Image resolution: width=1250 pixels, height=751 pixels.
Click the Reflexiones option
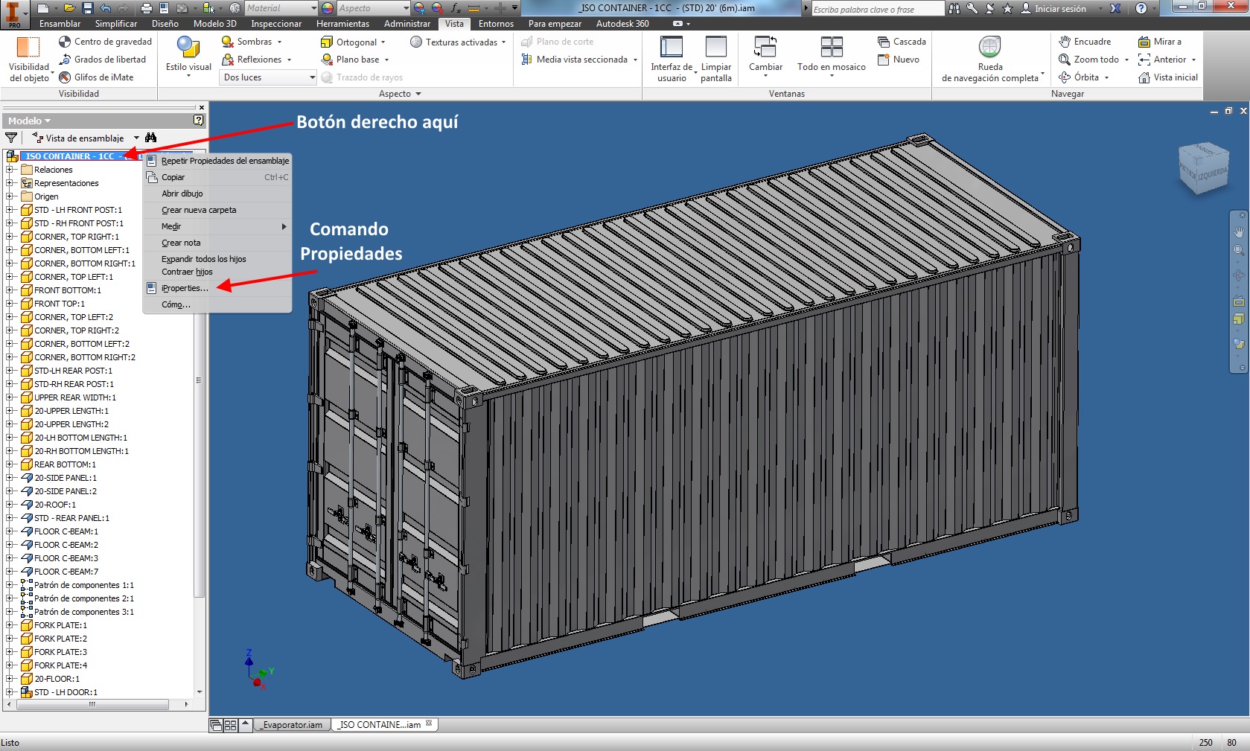point(257,60)
